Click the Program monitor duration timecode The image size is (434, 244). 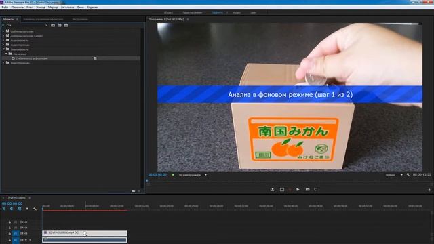point(422,175)
